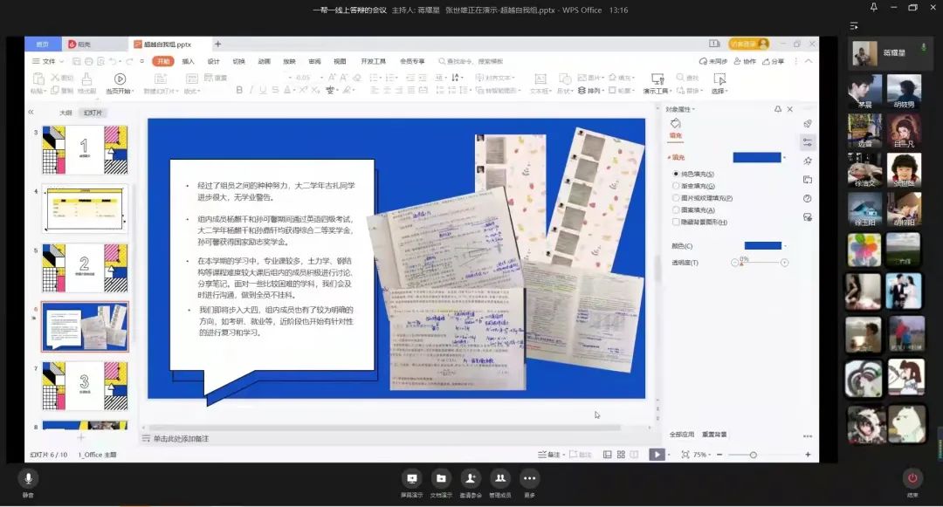Screen dimensions: 943x507
Task: Select the gradient fill radio option
Action: coord(675,186)
